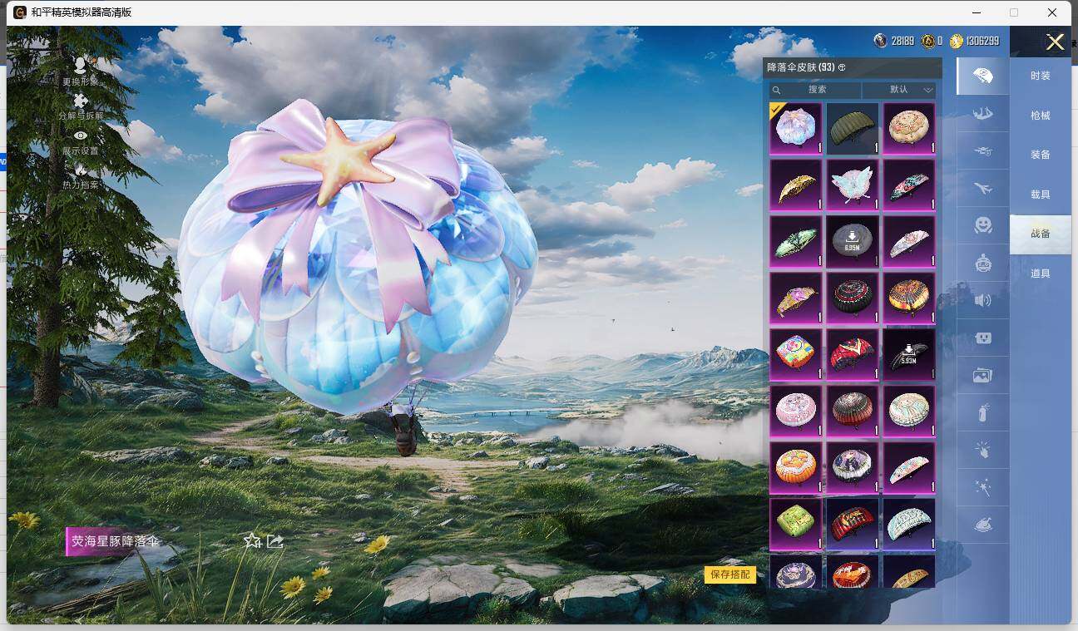
Task: Select the white winged butterfly parachute skin
Action: coord(853,185)
